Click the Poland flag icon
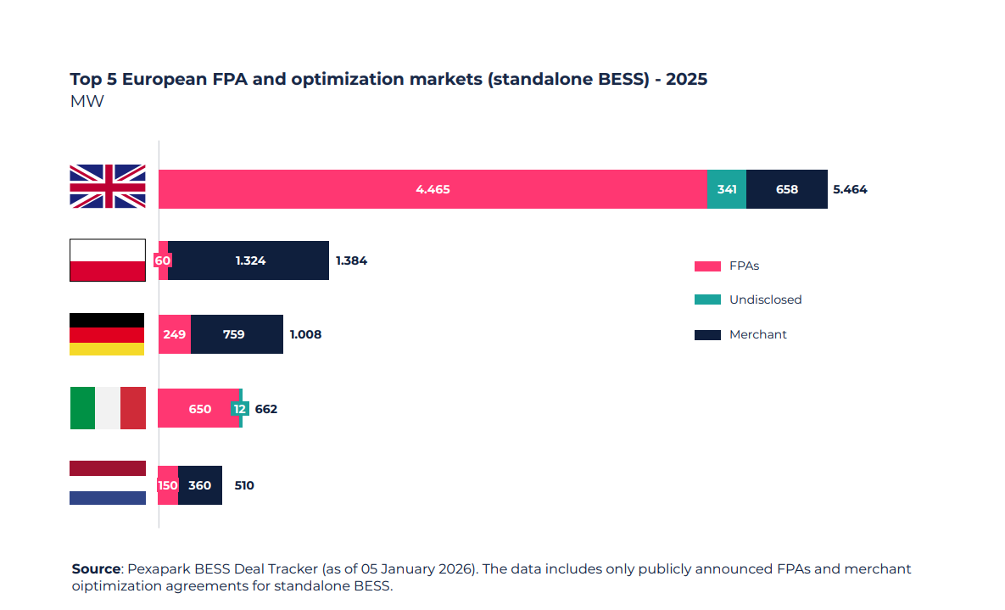This screenshot has height=610, width=1005. pyautogui.click(x=108, y=260)
